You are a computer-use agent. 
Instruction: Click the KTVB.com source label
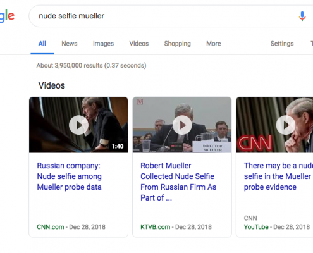pos(155,227)
